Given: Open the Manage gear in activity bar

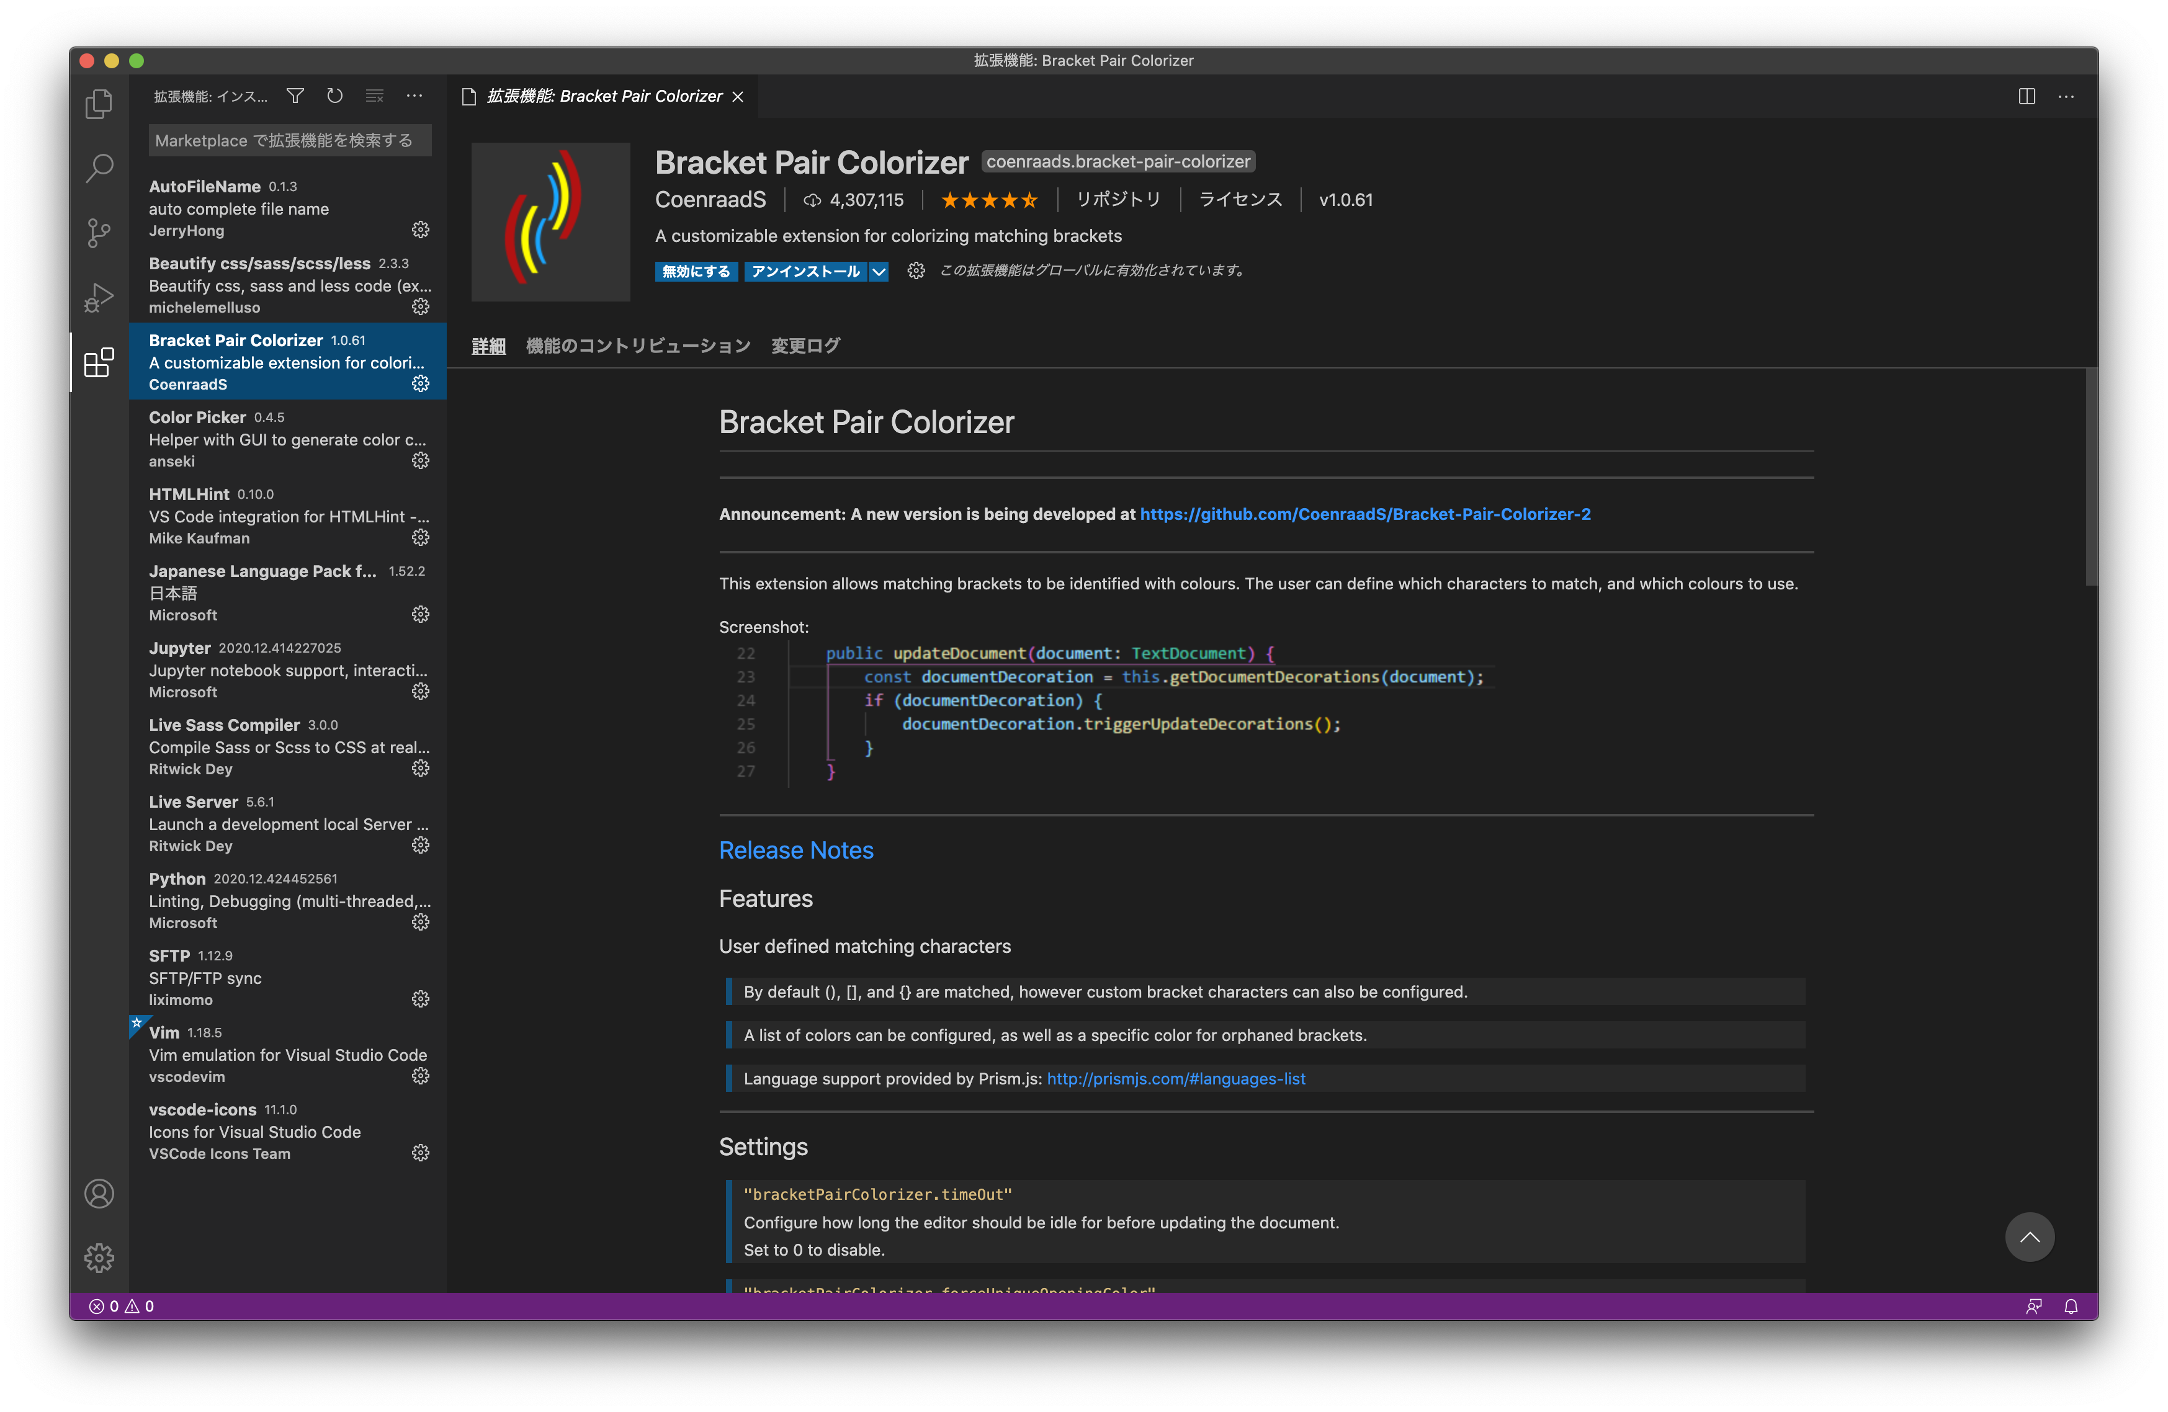Looking at the screenshot, I should [x=99, y=1258].
